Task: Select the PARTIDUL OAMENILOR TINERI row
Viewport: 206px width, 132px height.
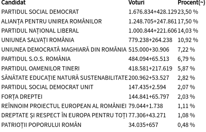Action: [x=40, y=68]
